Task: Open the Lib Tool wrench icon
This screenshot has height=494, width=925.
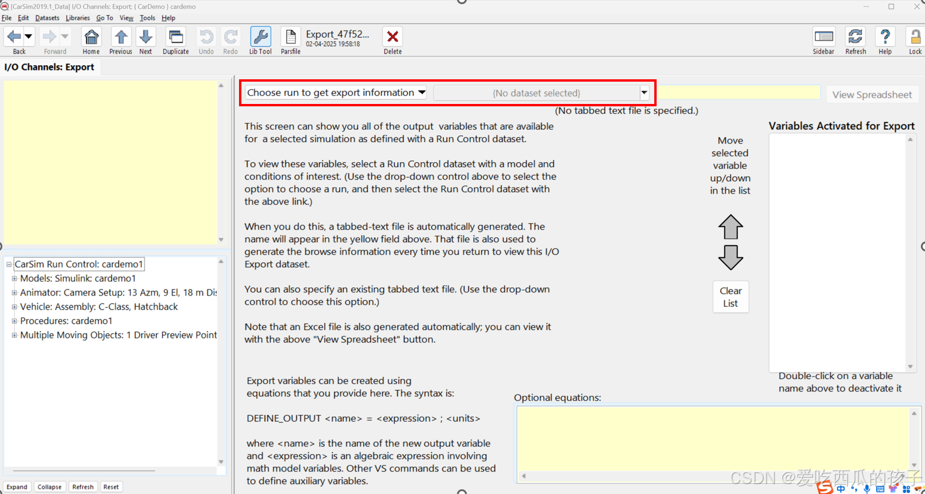Action: click(x=260, y=36)
